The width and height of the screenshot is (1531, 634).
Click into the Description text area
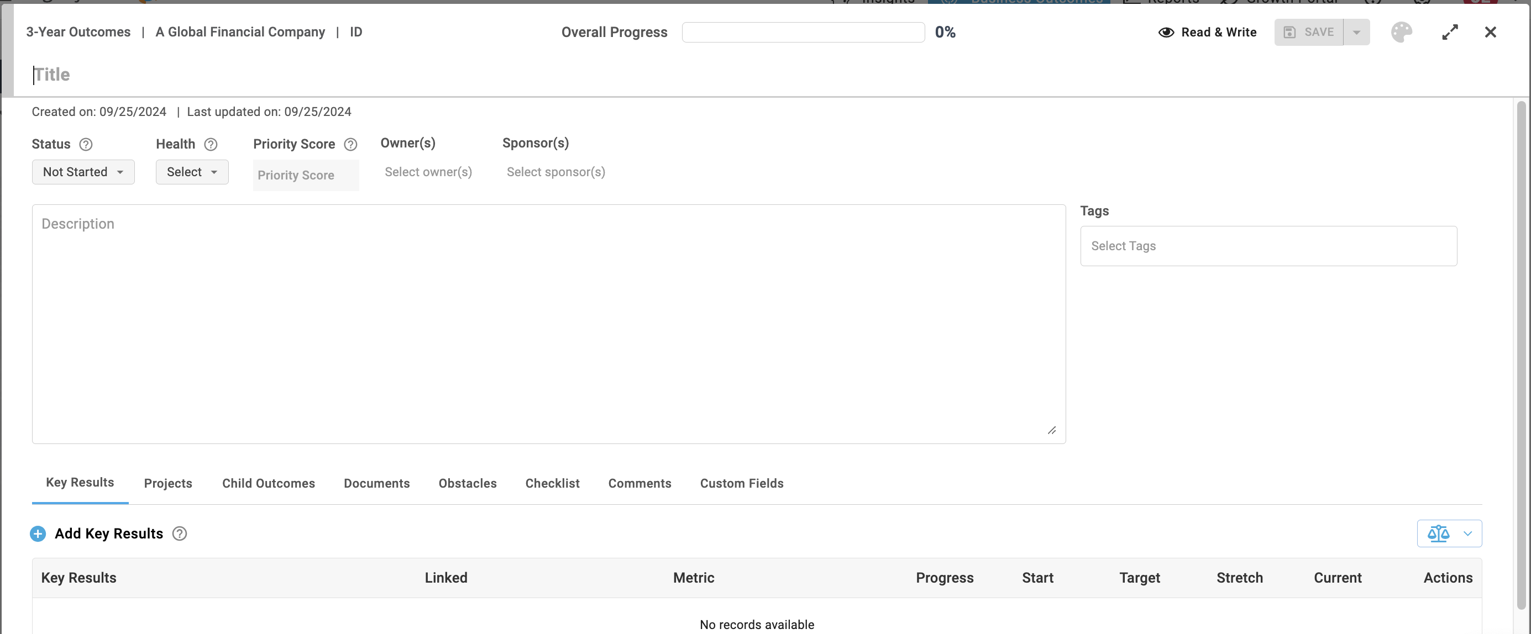pos(549,324)
